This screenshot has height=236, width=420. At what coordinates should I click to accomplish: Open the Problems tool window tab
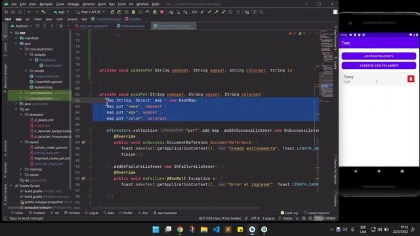click(x=37, y=213)
